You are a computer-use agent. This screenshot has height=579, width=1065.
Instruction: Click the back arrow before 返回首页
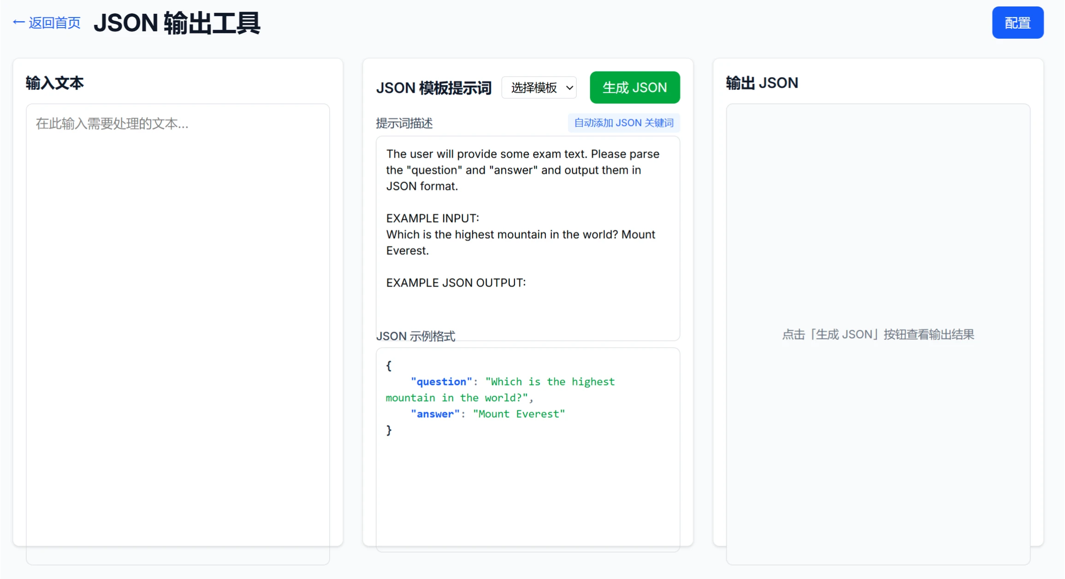[x=18, y=22]
